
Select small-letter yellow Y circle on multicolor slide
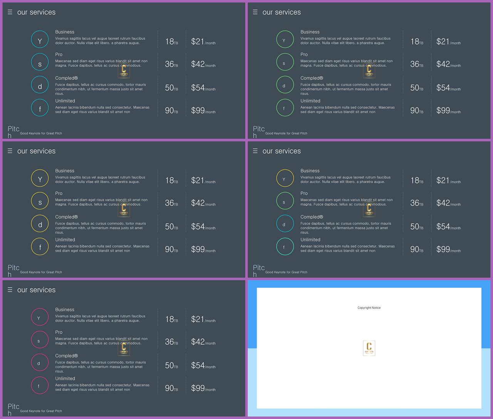(x=285, y=178)
